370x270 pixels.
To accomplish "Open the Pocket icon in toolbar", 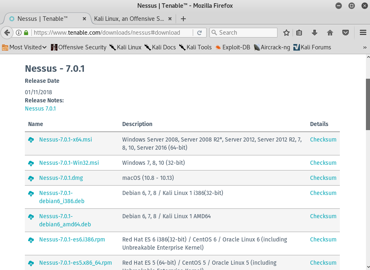I will (x=345, y=33).
